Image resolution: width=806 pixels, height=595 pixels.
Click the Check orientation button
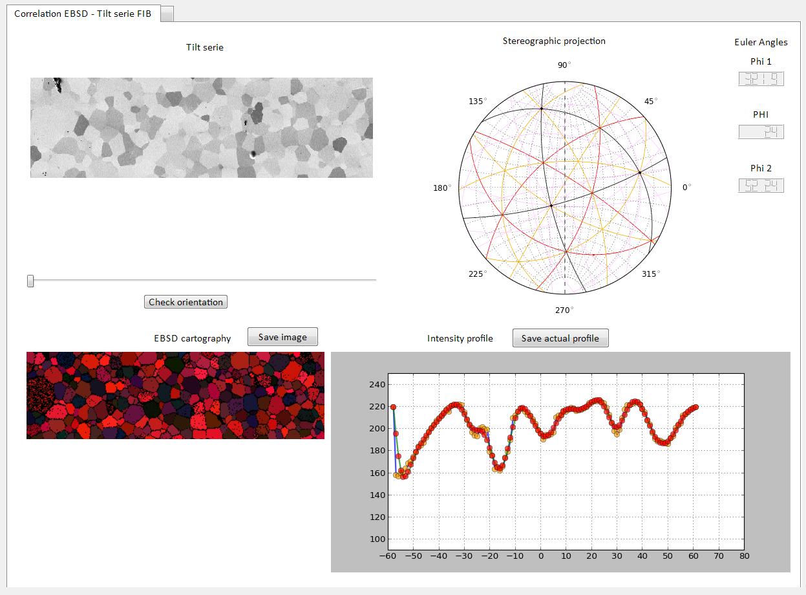pos(186,302)
